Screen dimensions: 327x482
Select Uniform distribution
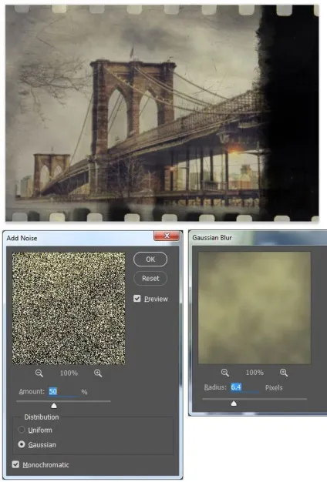click(x=22, y=430)
